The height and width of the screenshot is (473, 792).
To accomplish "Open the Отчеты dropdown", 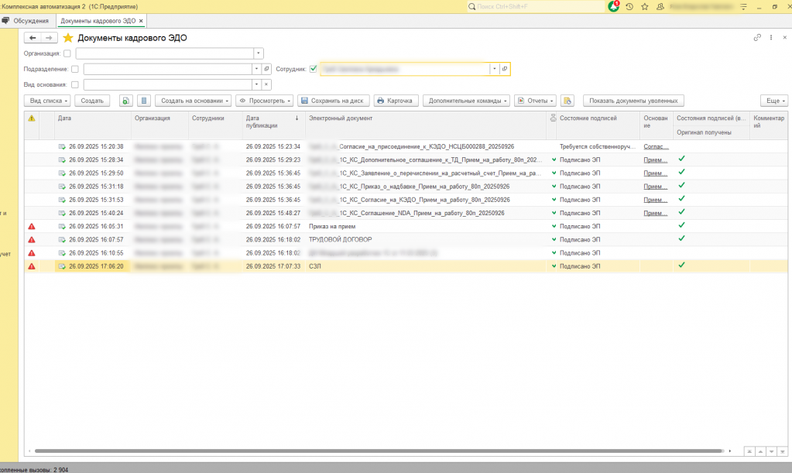I will point(535,101).
